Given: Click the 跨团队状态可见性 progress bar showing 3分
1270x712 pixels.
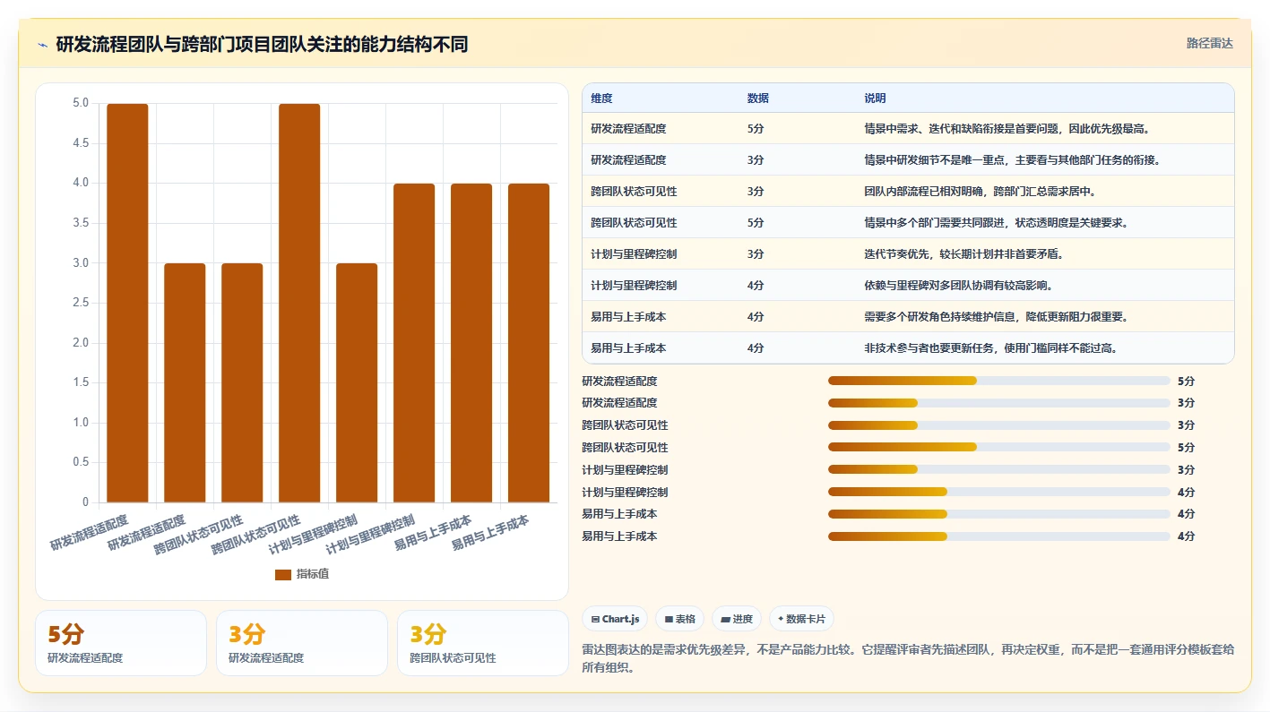Looking at the screenshot, I should 998,425.
